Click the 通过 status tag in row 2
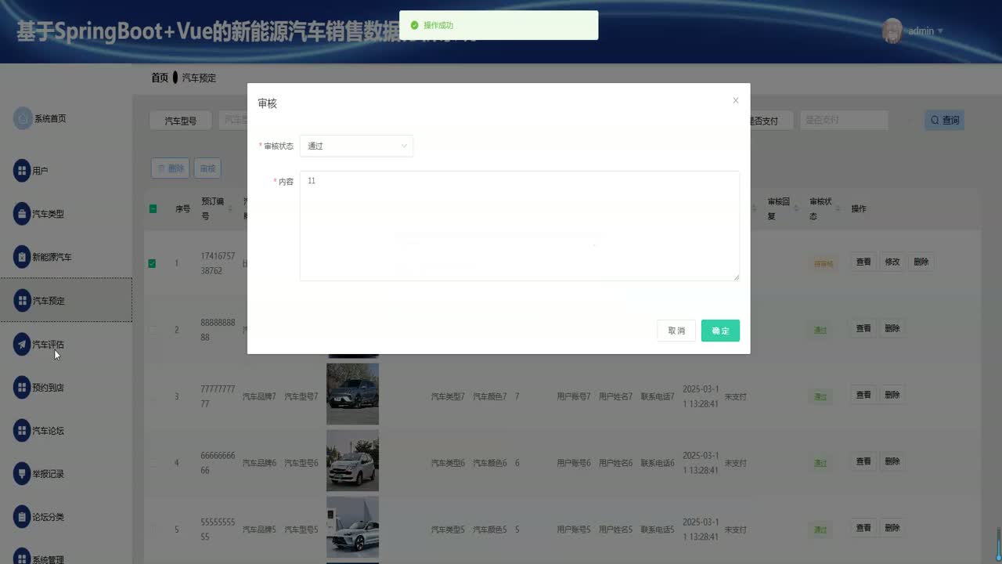 pos(820,330)
